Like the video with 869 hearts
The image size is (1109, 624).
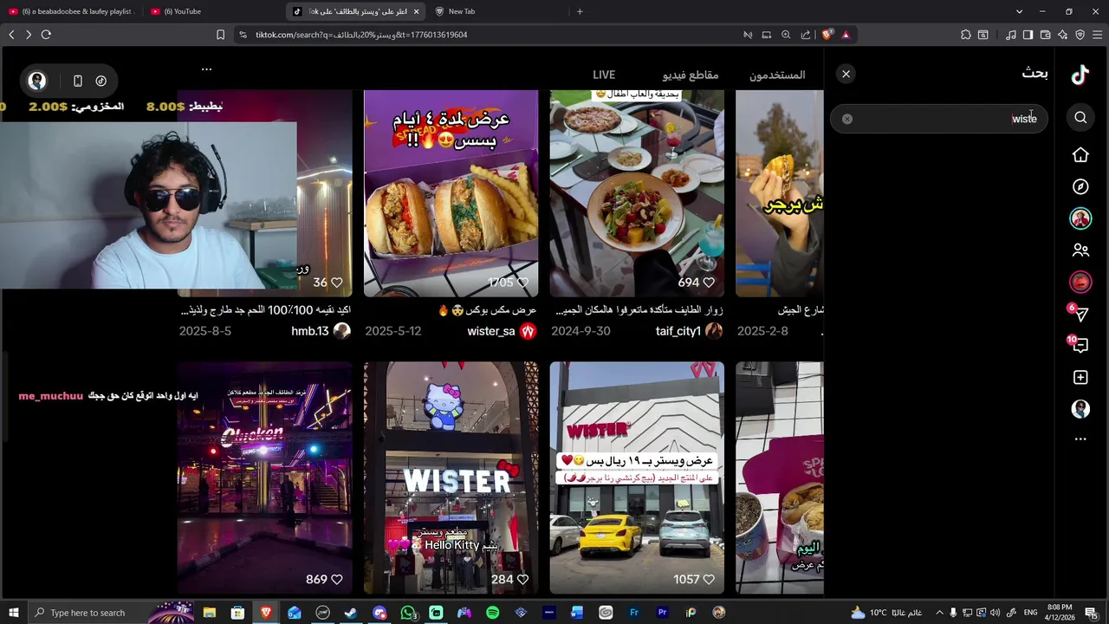pos(336,579)
